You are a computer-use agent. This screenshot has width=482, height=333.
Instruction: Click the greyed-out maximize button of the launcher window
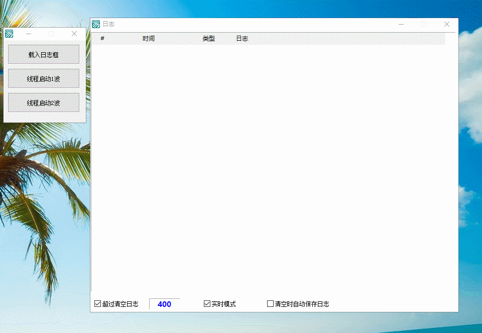pos(51,34)
